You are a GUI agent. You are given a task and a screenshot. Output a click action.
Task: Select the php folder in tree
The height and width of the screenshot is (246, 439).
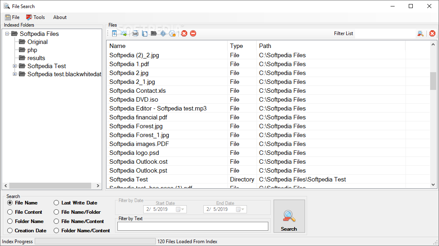(x=32, y=50)
